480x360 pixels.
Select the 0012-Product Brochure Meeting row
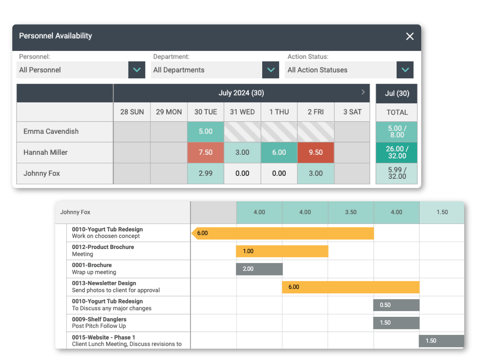click(x=103, y=250)
